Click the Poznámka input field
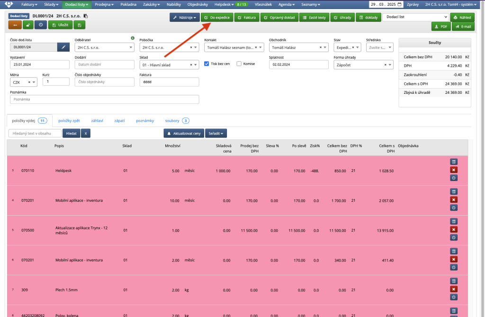This screenshot has width=485, height=317. pos(104,100)
